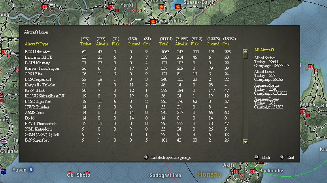Image resolution: width=327 pixels, height=183 pixels.
Task: Sort by campaign Ops column header
Action: coord(225,44)
